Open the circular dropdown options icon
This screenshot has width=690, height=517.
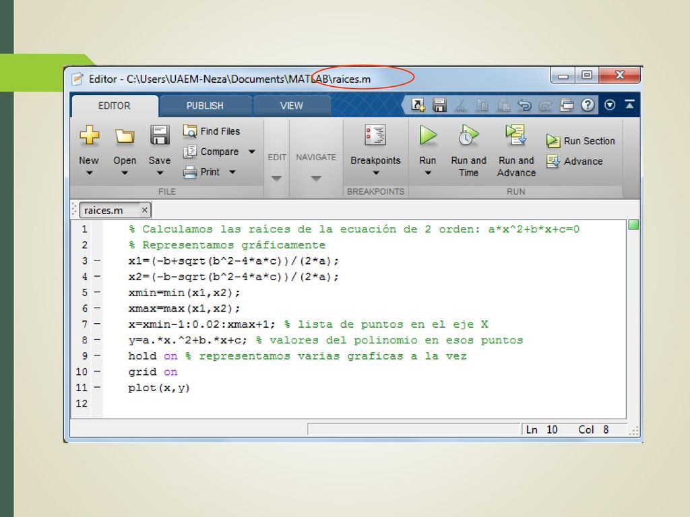point(610,104)
